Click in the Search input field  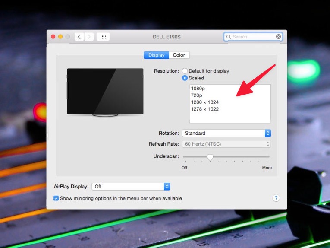click(x=254, y=37)
